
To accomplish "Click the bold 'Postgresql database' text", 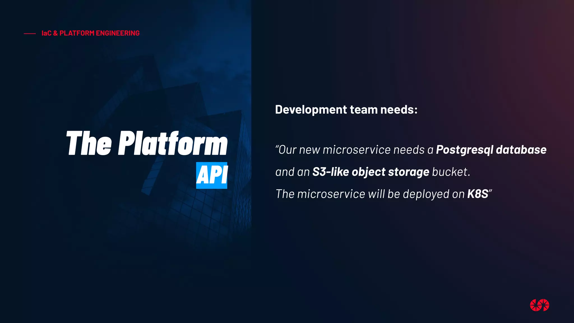I will 491,150.
